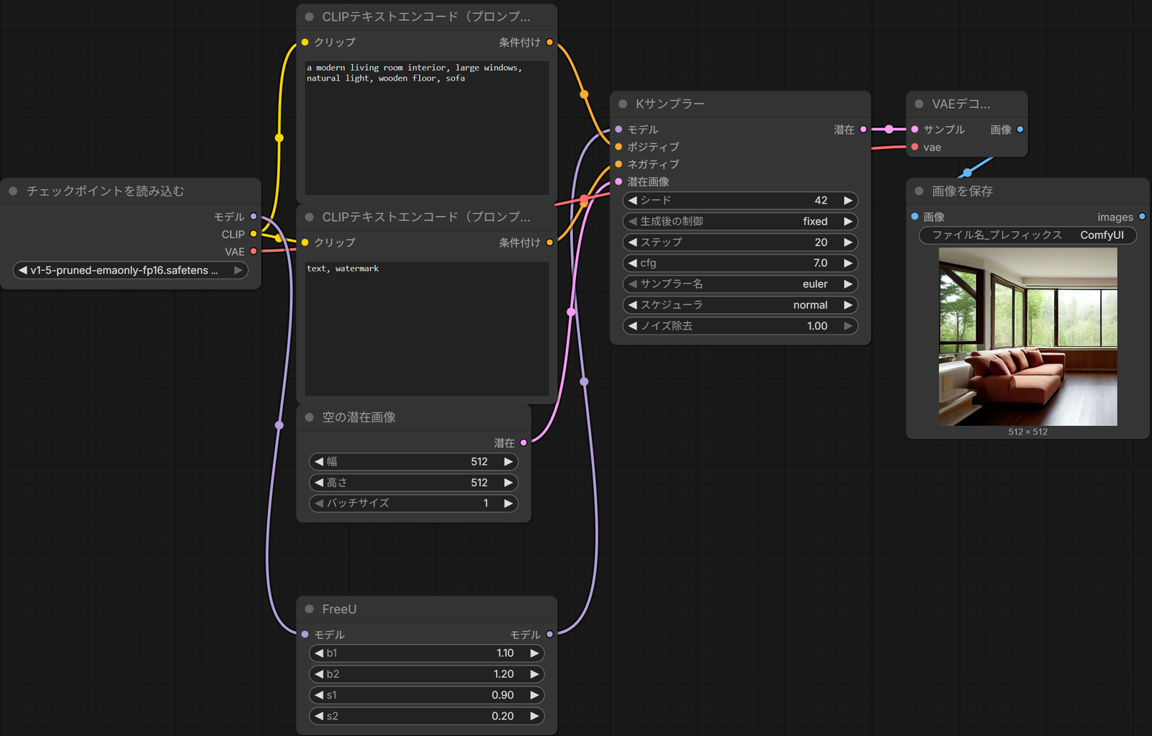Viewport: 1152px width, 736px height.
Task: Collapse the Kサンプラー node via its dot
Action: (x=623, y=104)
